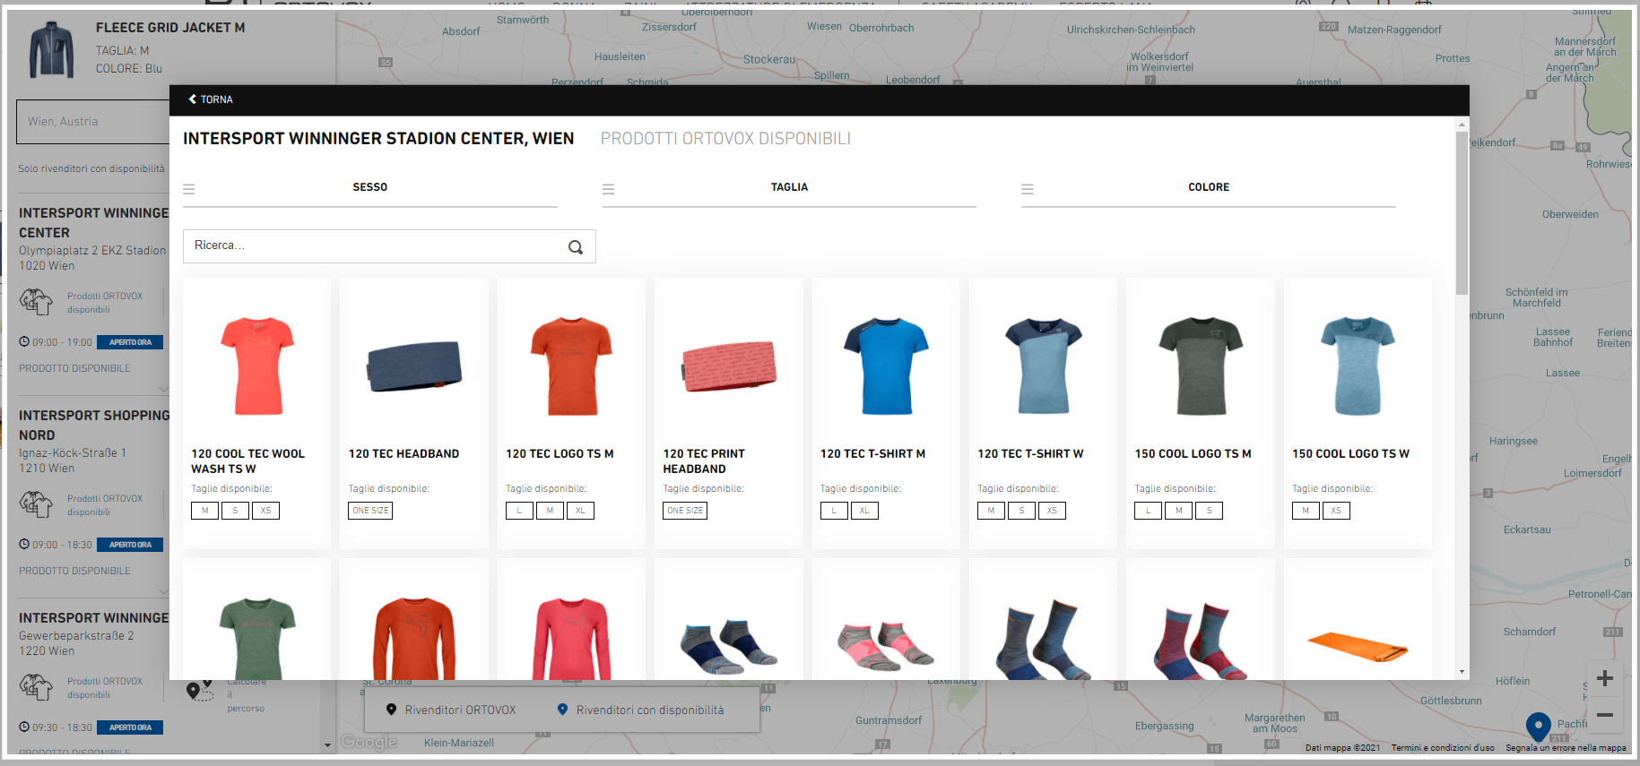This screenshot has width=1640, height=766.
Task: Open Termini e condizioni d'uso link
Action: 1443,748
